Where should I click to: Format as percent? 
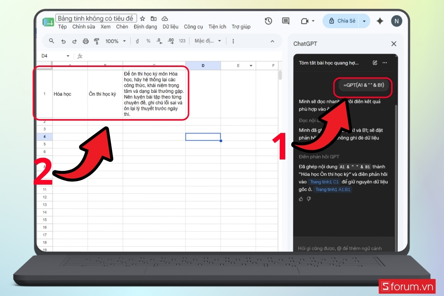pyautogui.click(x=148, y=41)
